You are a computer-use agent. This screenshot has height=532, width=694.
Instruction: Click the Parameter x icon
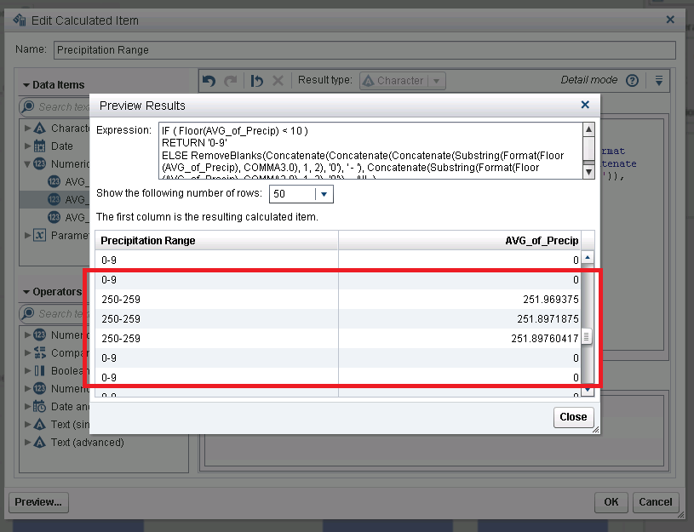[39, 235]
